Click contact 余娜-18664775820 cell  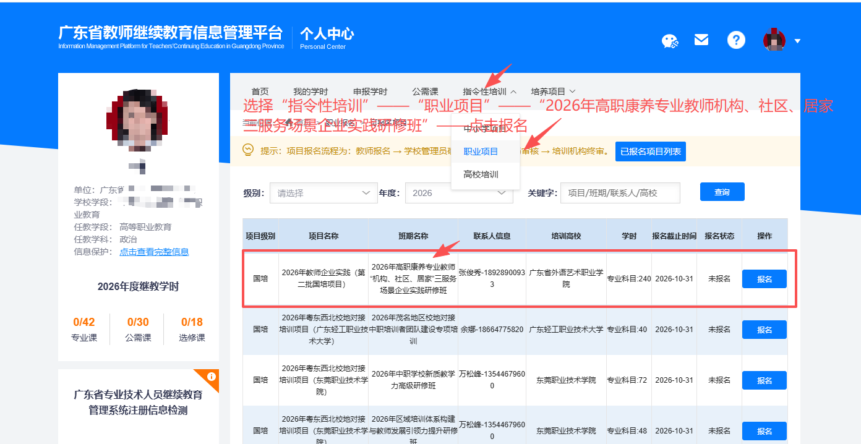click(492, 330)
